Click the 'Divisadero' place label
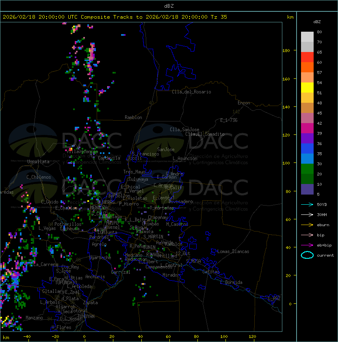The image size is (338, 342). (181, 201)
